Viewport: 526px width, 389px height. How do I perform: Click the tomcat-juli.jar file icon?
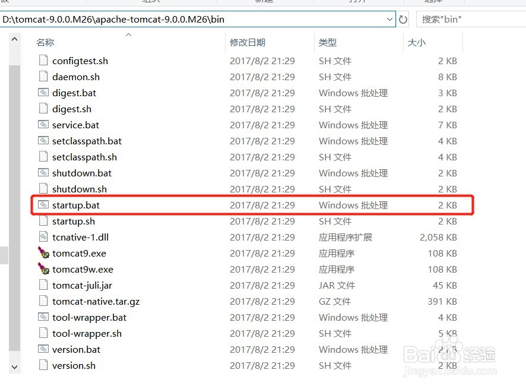[43, 285]
